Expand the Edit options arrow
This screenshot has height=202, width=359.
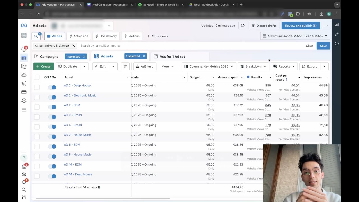pos(113,66)
